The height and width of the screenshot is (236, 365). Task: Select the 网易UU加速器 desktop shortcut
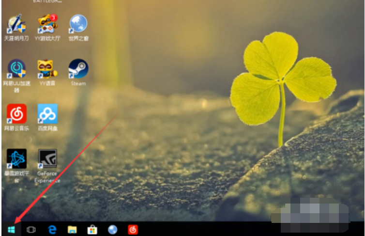click(16, 69)
